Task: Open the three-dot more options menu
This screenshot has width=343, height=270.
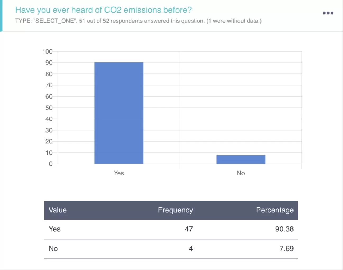Action: point(328,13)
